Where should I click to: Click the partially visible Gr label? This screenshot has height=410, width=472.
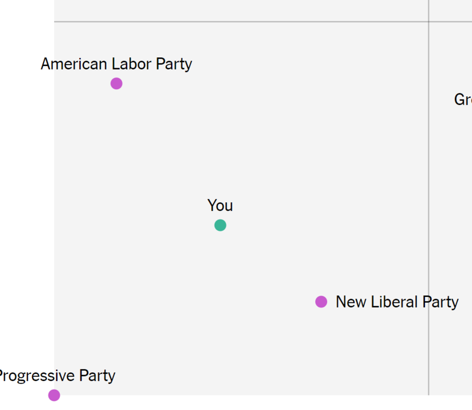[463, 99]
